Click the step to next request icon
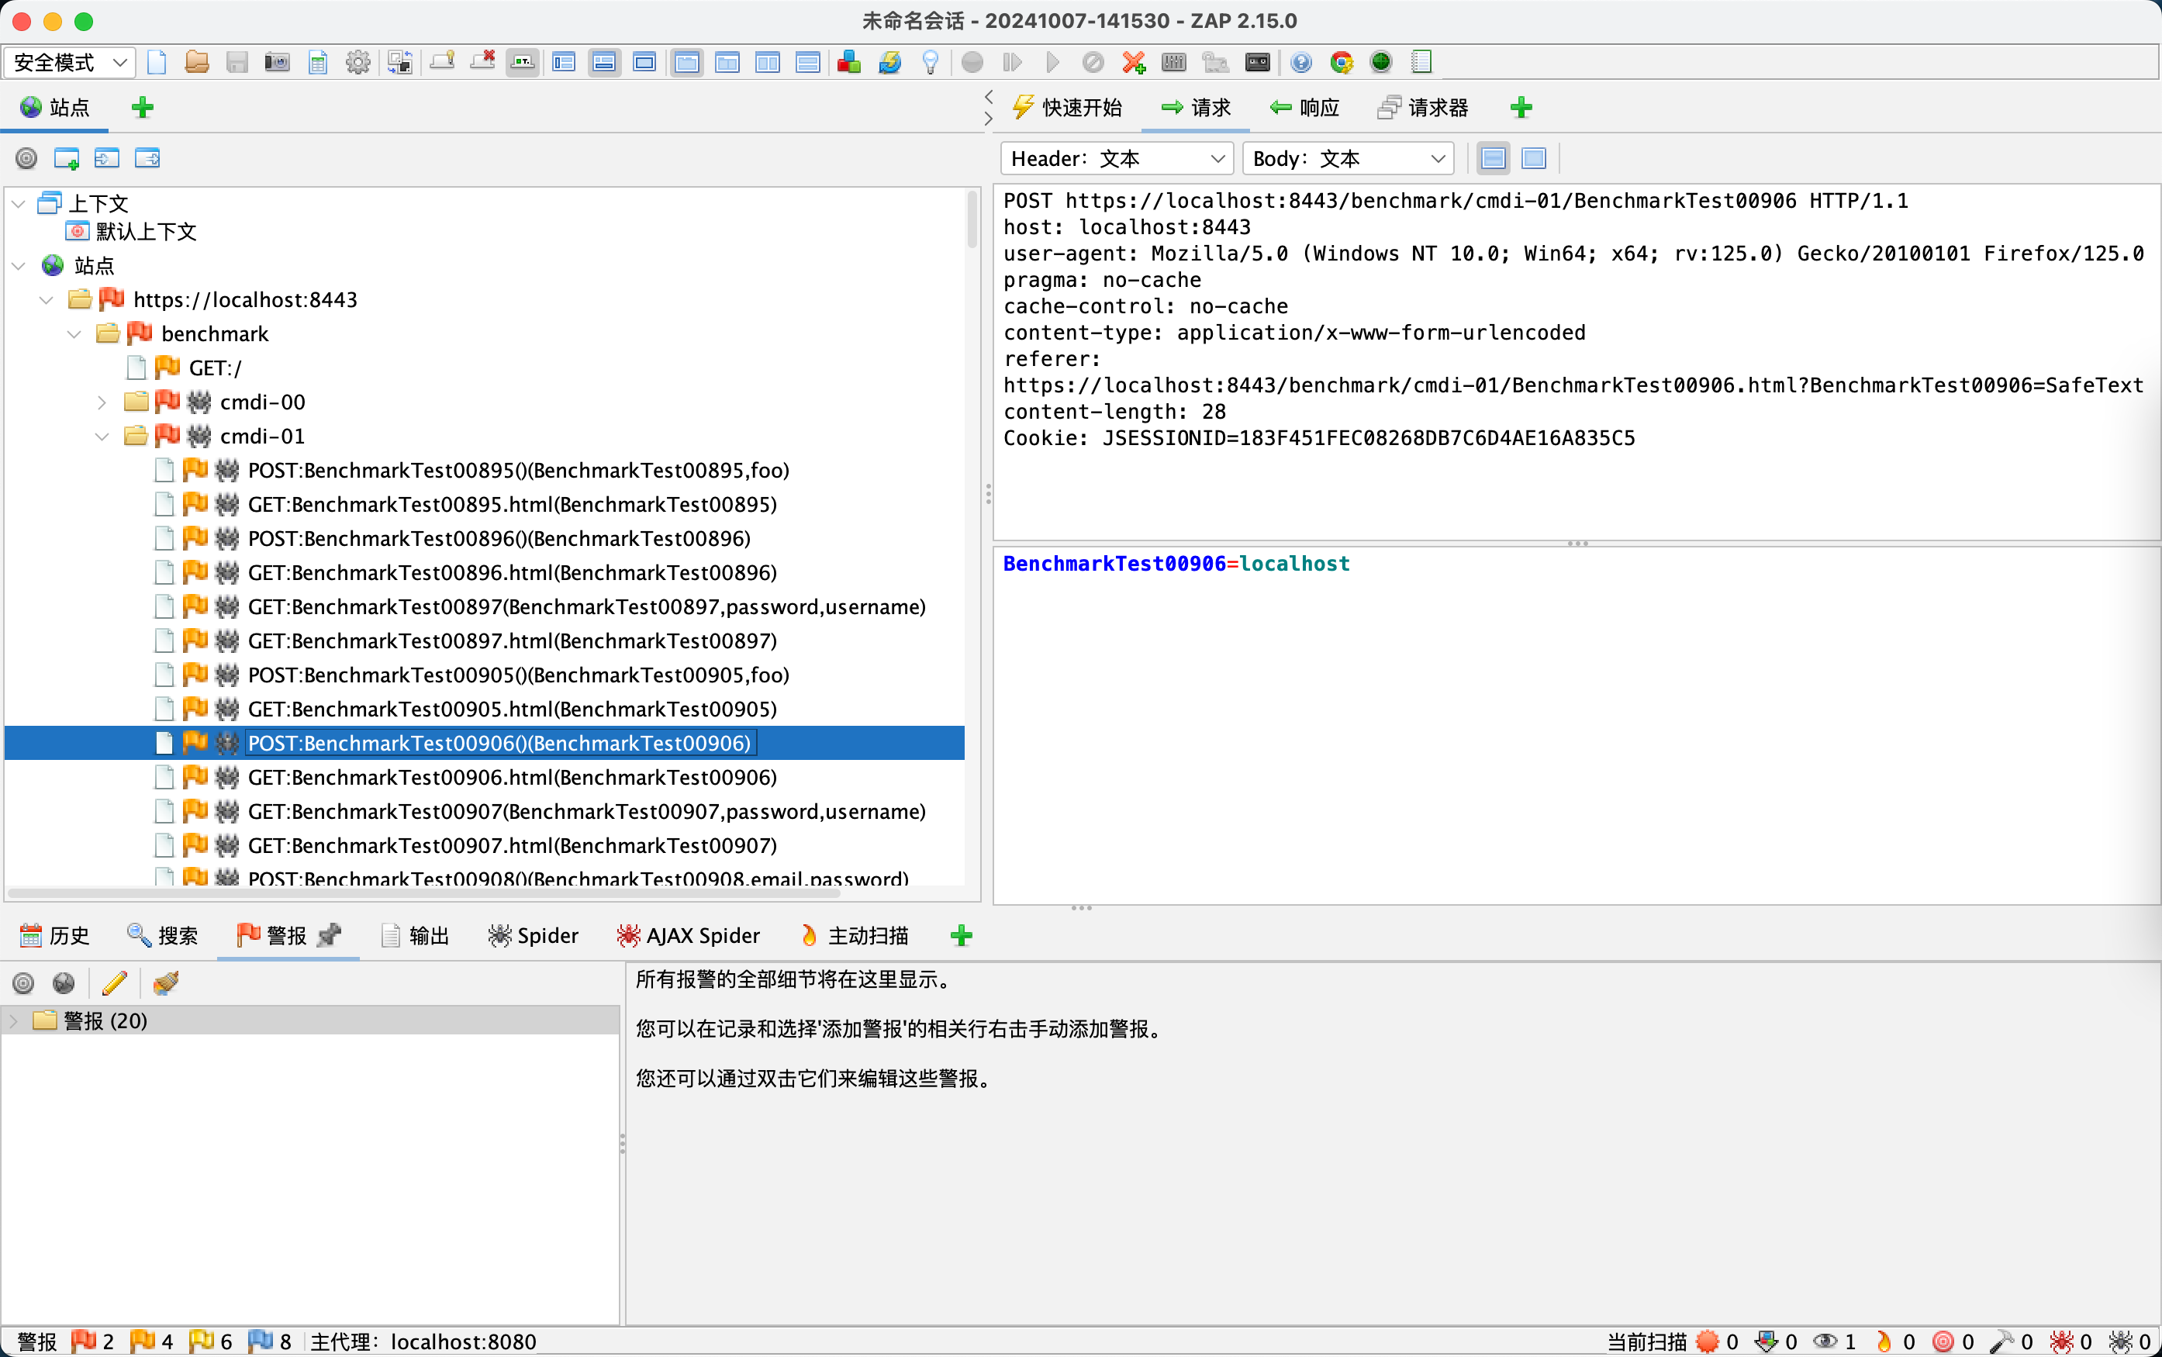Viewport: 2162px width, 1357px height. (x=1012, y=62)
